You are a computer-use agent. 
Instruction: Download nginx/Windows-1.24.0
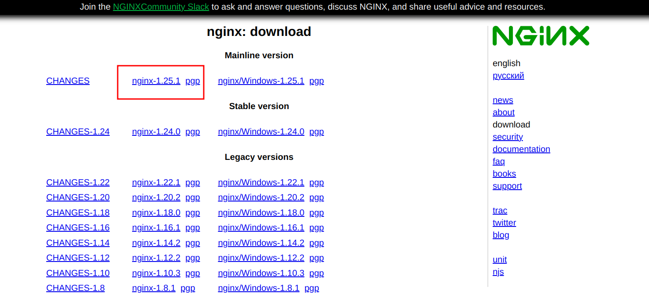(261, 131)
